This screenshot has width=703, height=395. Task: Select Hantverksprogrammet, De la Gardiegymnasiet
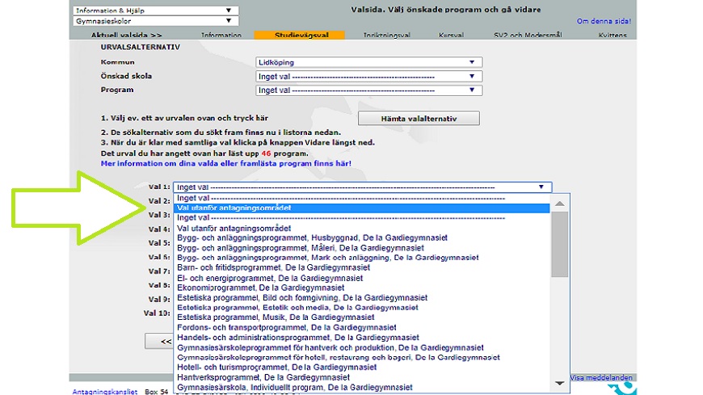361,377
